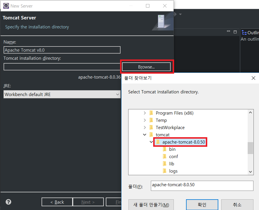Viewport: 259px width, 210px height.
Task: Select the conf folder
Action: point(174,156)
